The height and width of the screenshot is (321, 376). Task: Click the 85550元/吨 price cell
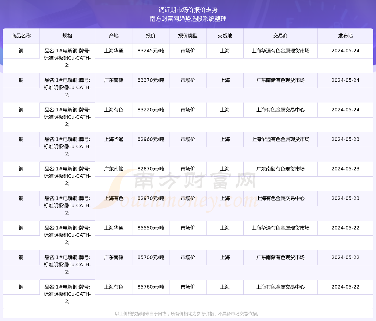pyautogui.click(x=151, y=228)
